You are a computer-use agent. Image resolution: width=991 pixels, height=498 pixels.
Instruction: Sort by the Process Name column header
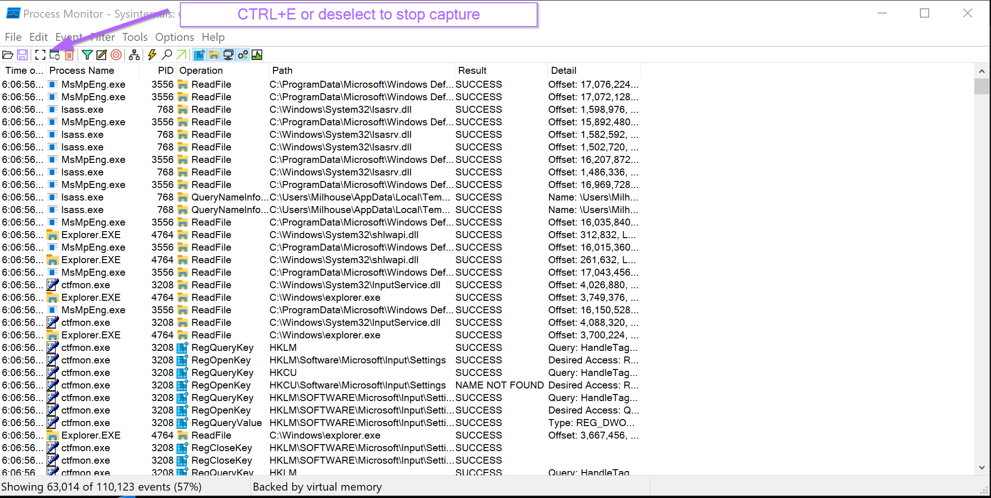93,71
